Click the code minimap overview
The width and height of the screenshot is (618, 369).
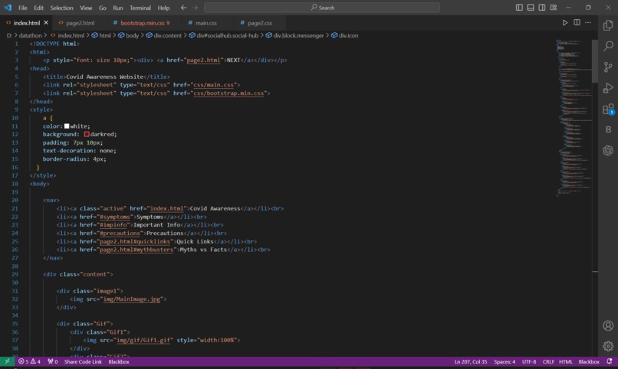coord(574,117)
